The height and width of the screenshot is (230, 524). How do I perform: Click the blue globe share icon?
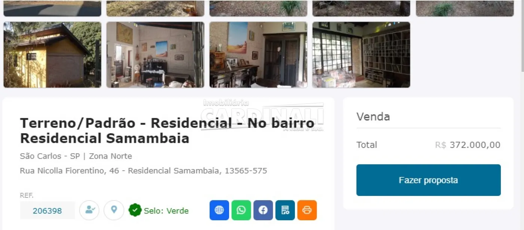(219, 210)
